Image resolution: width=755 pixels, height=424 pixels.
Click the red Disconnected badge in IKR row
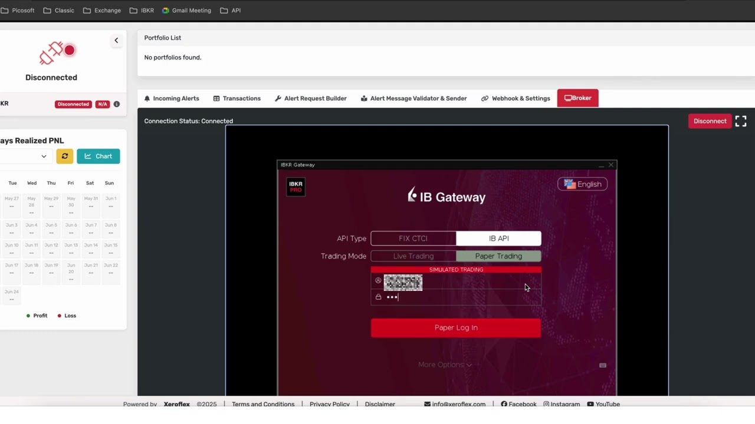(73, 104)
